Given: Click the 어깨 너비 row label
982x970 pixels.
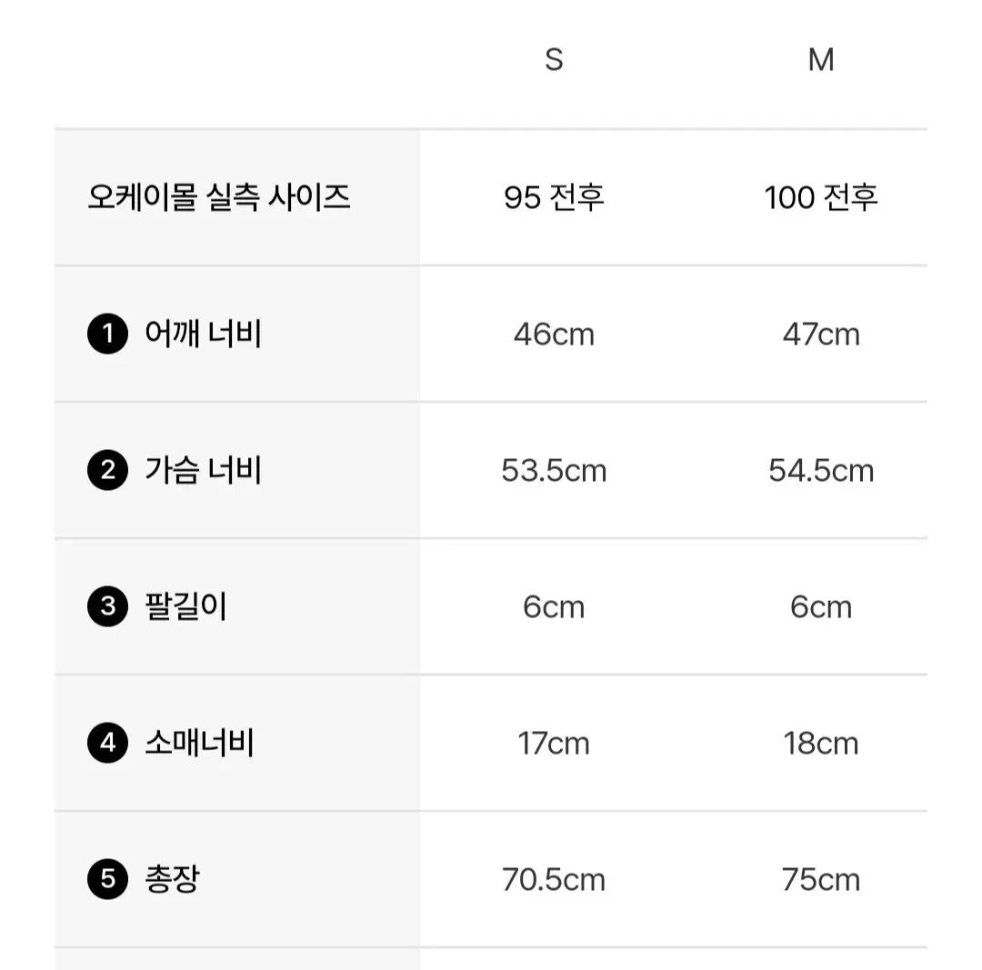Looking at the screenshot, I should click(x=203, y=335).
